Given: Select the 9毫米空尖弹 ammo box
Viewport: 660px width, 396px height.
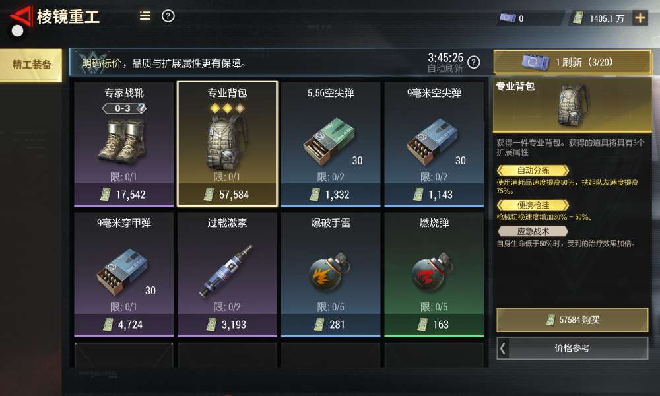Looking at the screenshot, I should (434, 144).
